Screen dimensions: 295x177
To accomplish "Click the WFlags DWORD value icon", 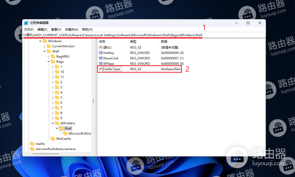I will pos(100,63).
